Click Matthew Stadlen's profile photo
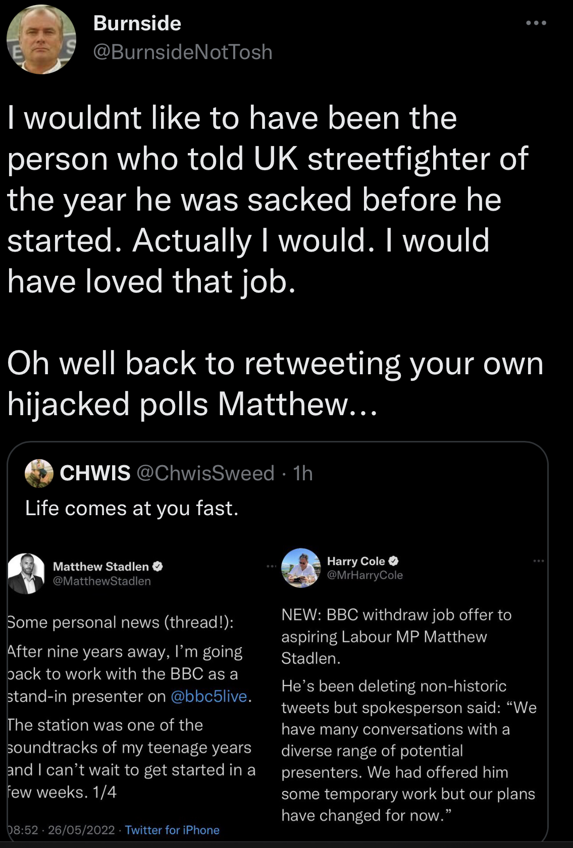 [x=26, y=573]
